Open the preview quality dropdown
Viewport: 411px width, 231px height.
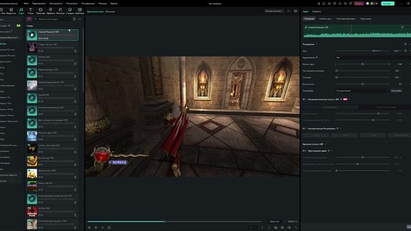pos(274,11)
